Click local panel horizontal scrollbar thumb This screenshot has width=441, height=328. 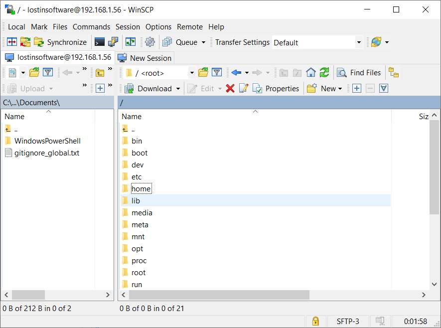click(x=28, y=295)
